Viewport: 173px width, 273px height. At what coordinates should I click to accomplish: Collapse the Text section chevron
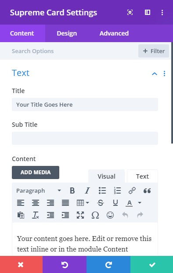(155, 74)
